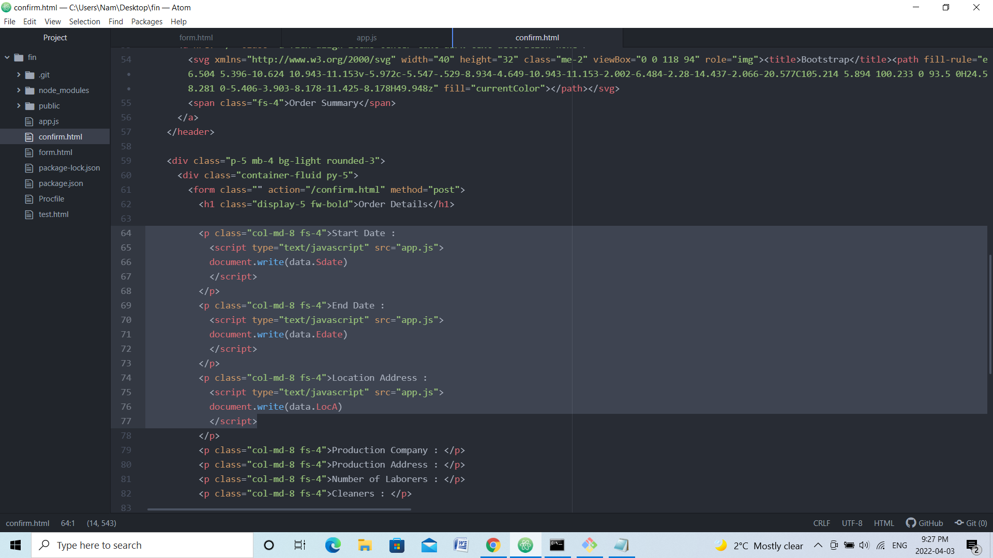
Task: Show hidden system tray icons
Action: click(x=818, y=545)
